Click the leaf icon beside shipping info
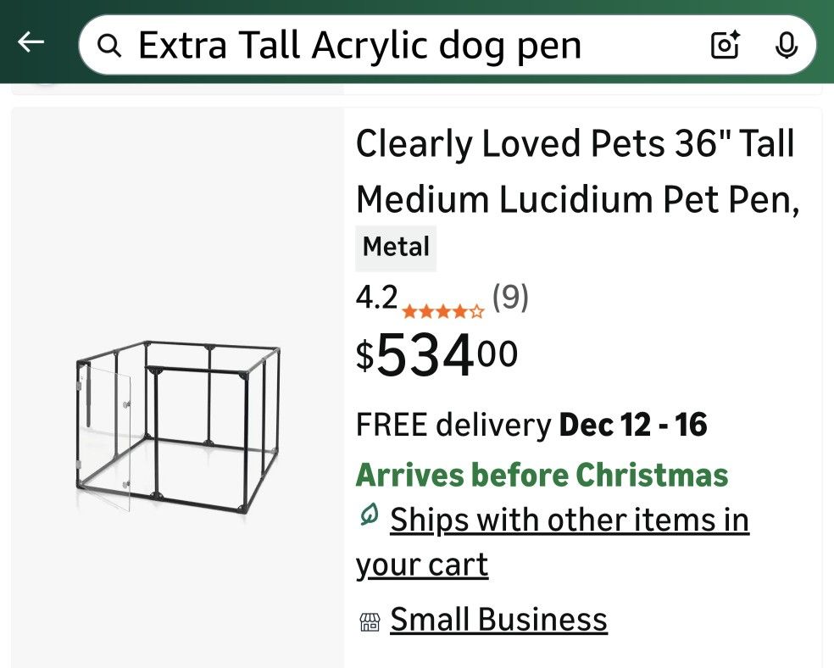This screenshot has height=668, width=834. tap(369, 515)
